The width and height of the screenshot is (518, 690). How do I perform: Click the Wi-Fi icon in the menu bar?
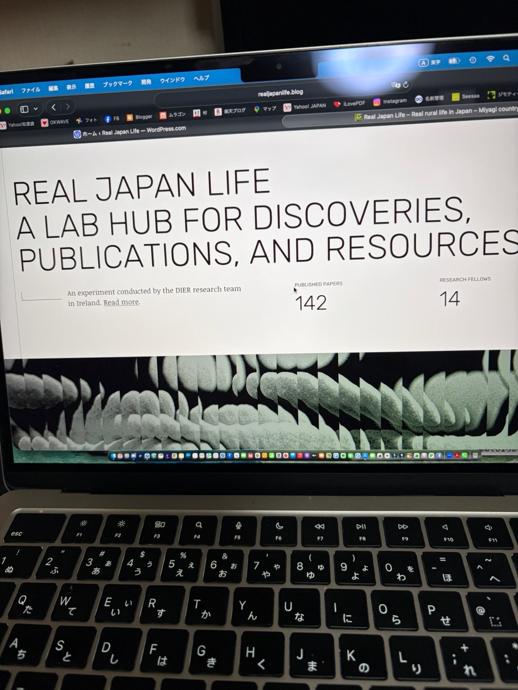pyautogui.click(x=490, y=58)
